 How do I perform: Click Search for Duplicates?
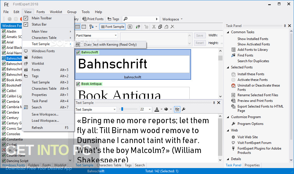253,61
